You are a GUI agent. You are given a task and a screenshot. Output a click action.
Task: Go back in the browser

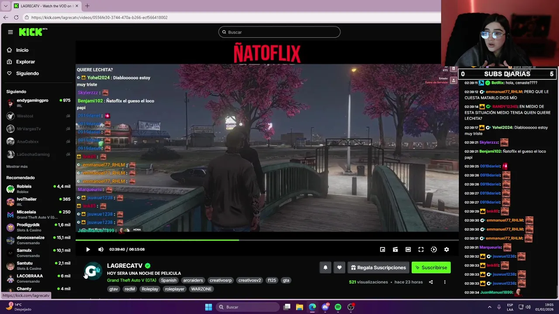(6, 17)
